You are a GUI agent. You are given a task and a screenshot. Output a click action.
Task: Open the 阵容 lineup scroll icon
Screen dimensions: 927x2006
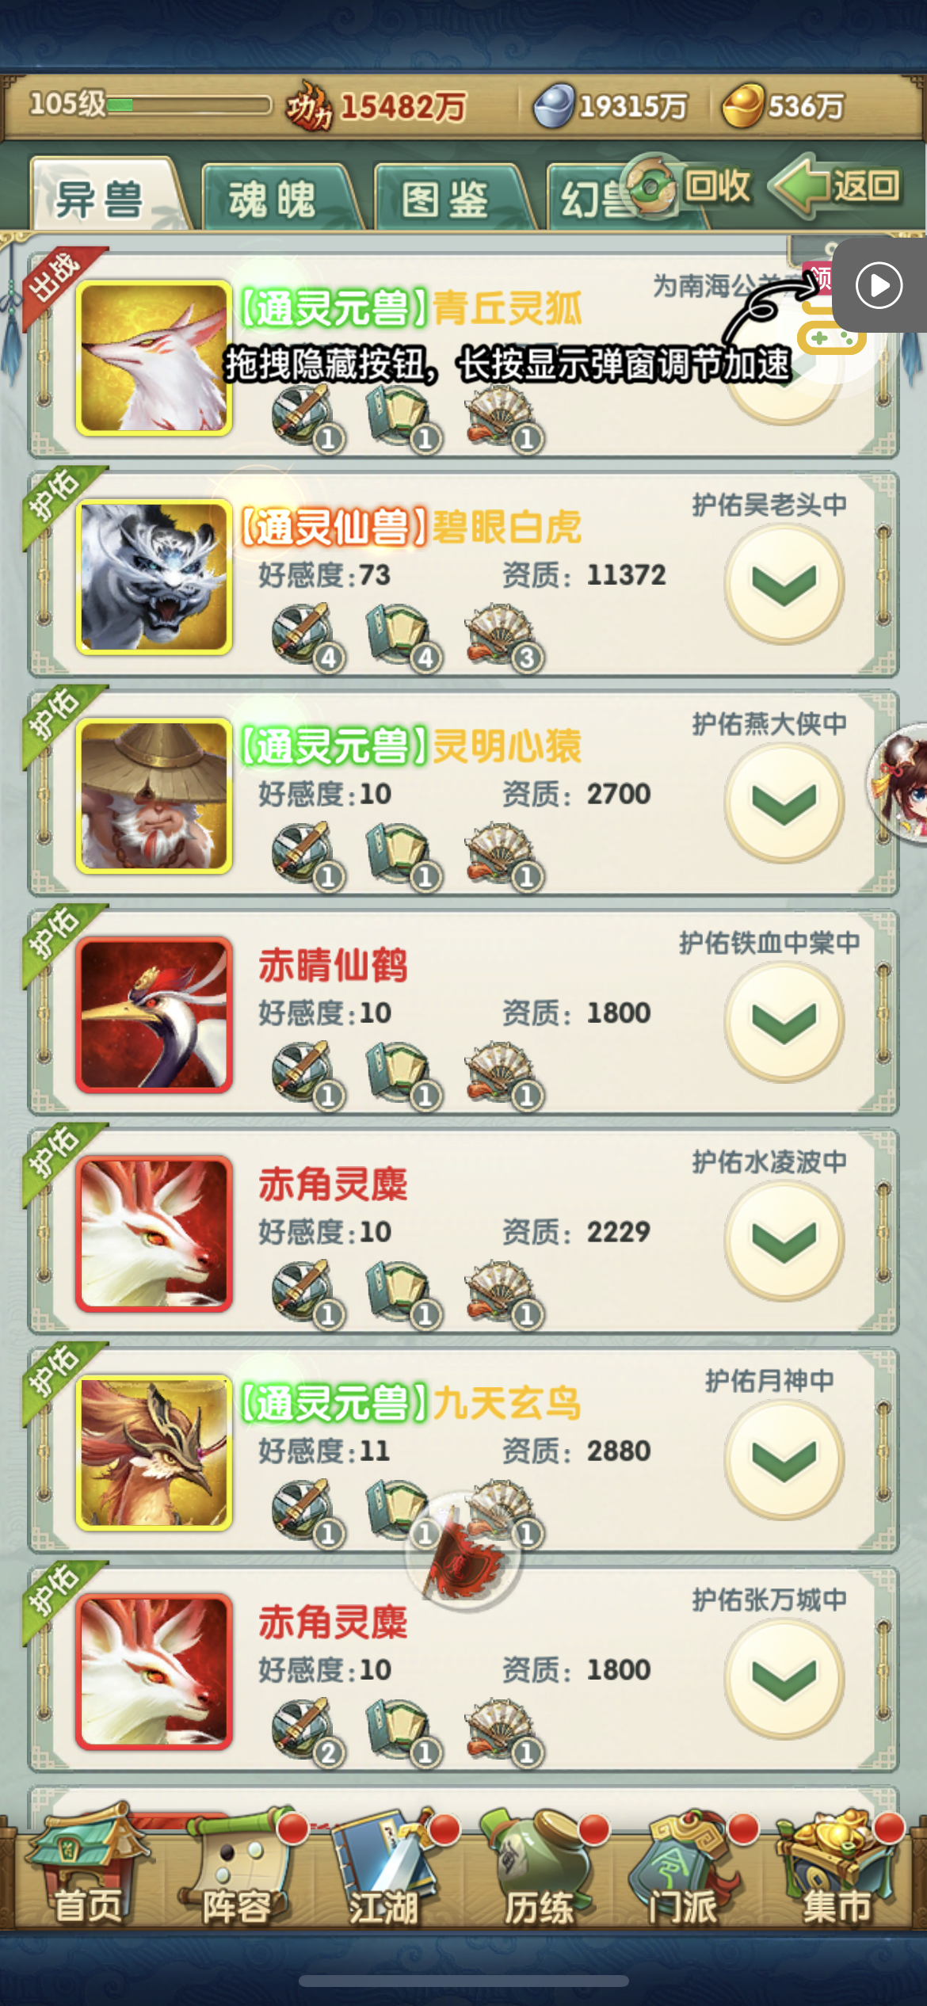point(235,1865)
